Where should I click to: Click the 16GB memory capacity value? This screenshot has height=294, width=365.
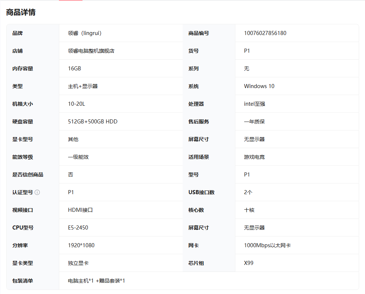pos(74,69)
